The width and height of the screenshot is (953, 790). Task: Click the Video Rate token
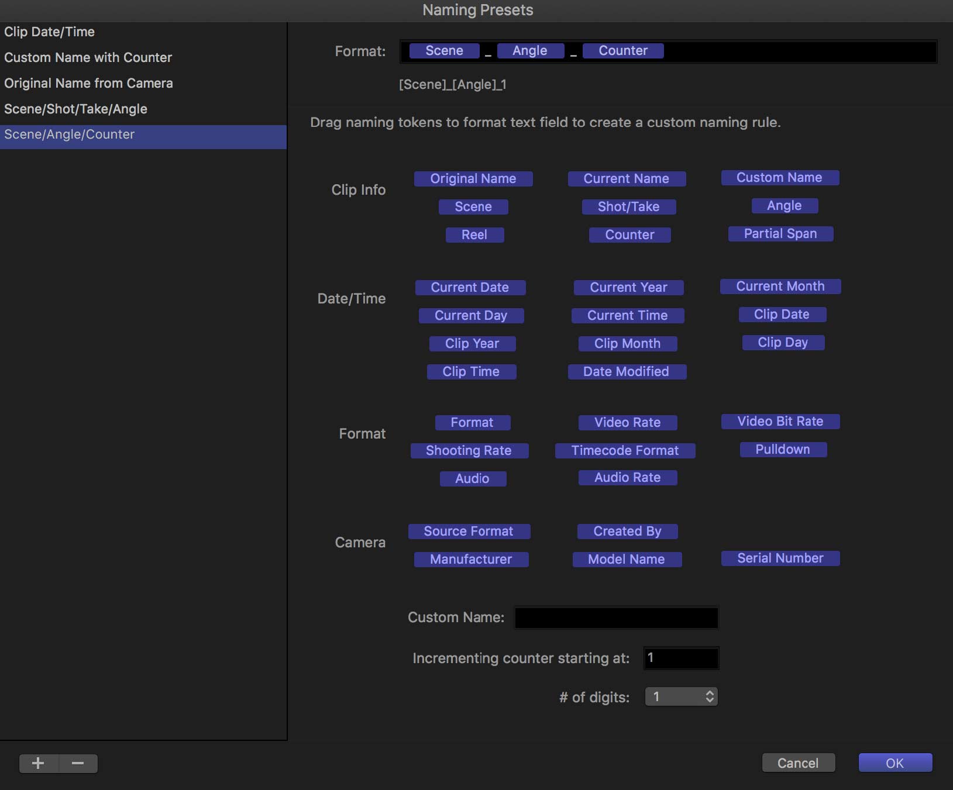[x=628, y=423]
